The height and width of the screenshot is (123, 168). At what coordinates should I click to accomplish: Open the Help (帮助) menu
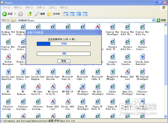[x=64, y=7]
